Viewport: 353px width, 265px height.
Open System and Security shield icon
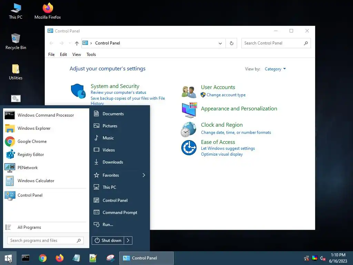(78, 91)
